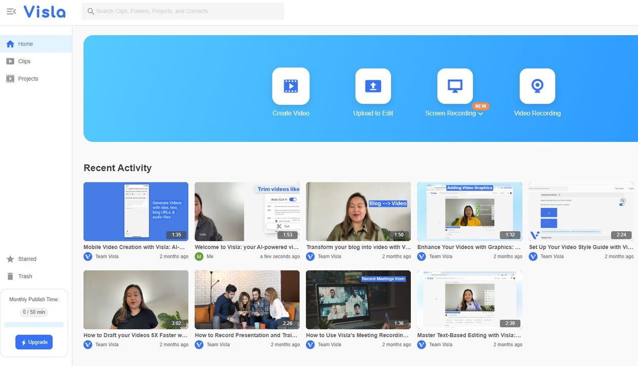The height and width of the screenshot is (366, 638).
Task: Open 'Set Up Your Video Style Guide' title
Action: tap(581, 248)
